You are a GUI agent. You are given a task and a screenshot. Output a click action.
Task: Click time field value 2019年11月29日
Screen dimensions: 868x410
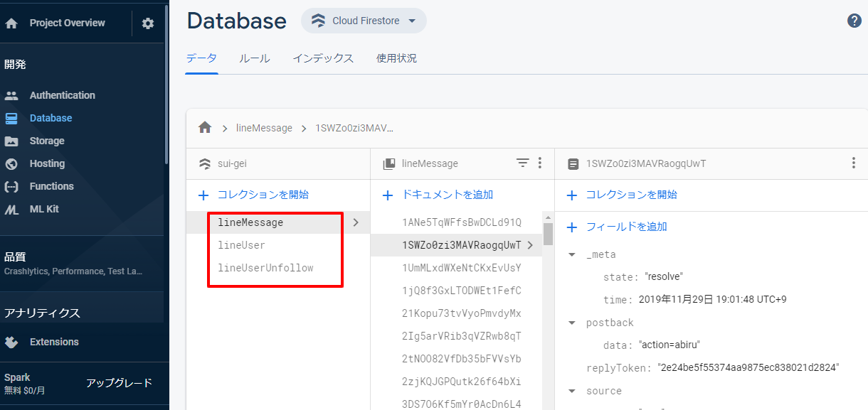(x=712, y=300)
